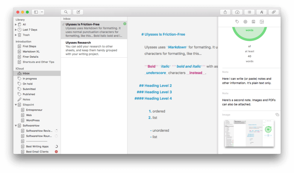294x173 pixels.
Task: Expand the All library group
Action: (16, 24)
